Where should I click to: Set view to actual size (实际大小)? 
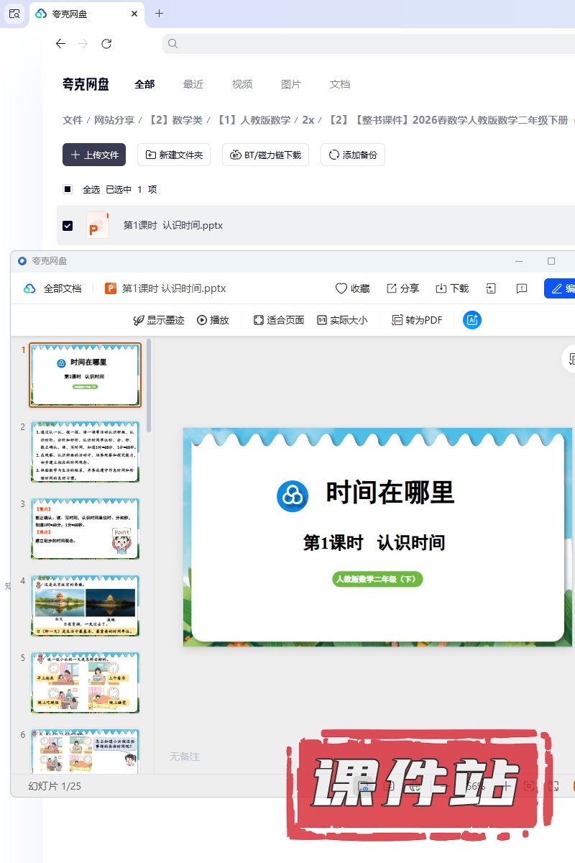(322, 320)
